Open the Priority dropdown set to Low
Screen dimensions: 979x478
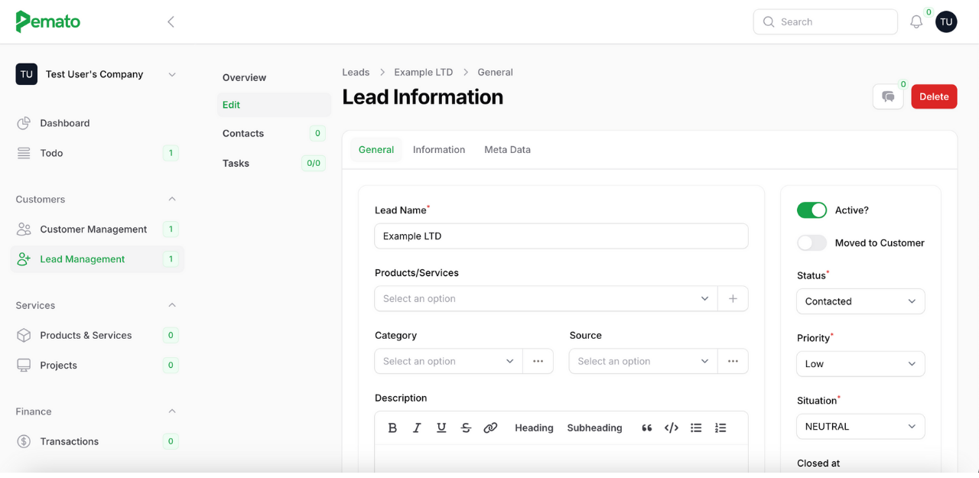tap(860, 364)
